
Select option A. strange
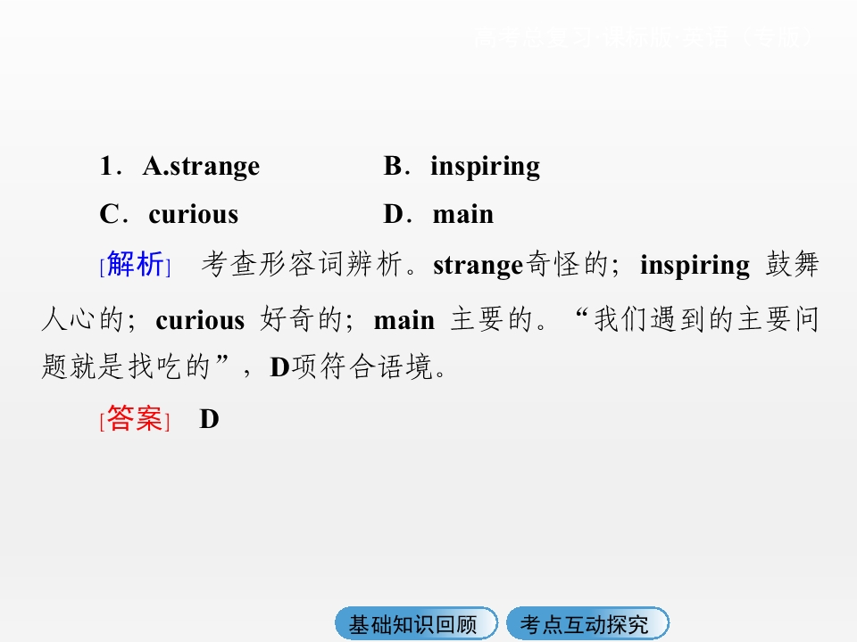tap(201, 166)
